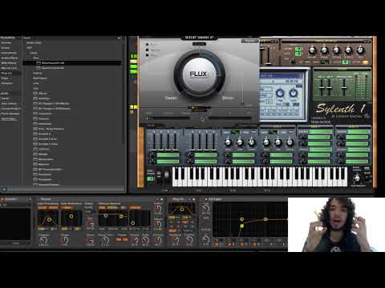
Task: Open User Library in browser places
Action: tap(10, 103)
